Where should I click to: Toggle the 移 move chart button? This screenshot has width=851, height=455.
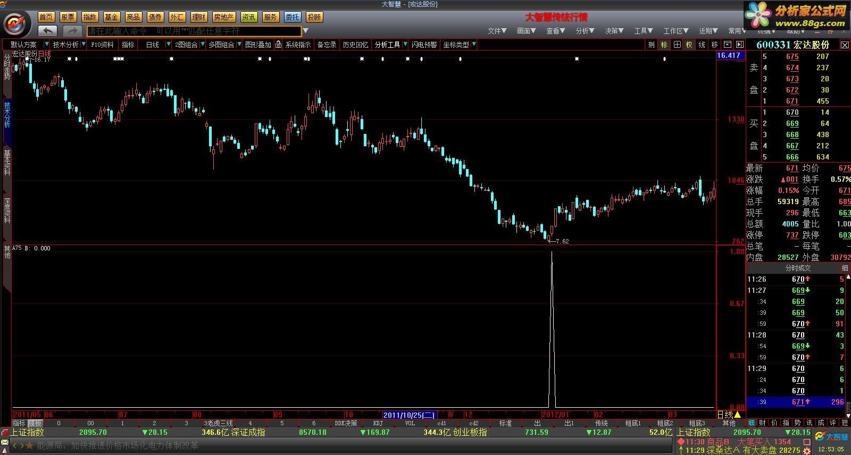[714, 45]
